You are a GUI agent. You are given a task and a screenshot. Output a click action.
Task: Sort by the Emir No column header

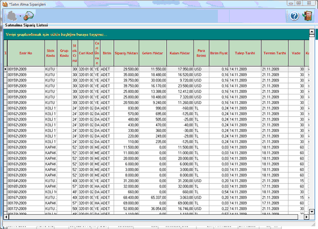point(26,53)
